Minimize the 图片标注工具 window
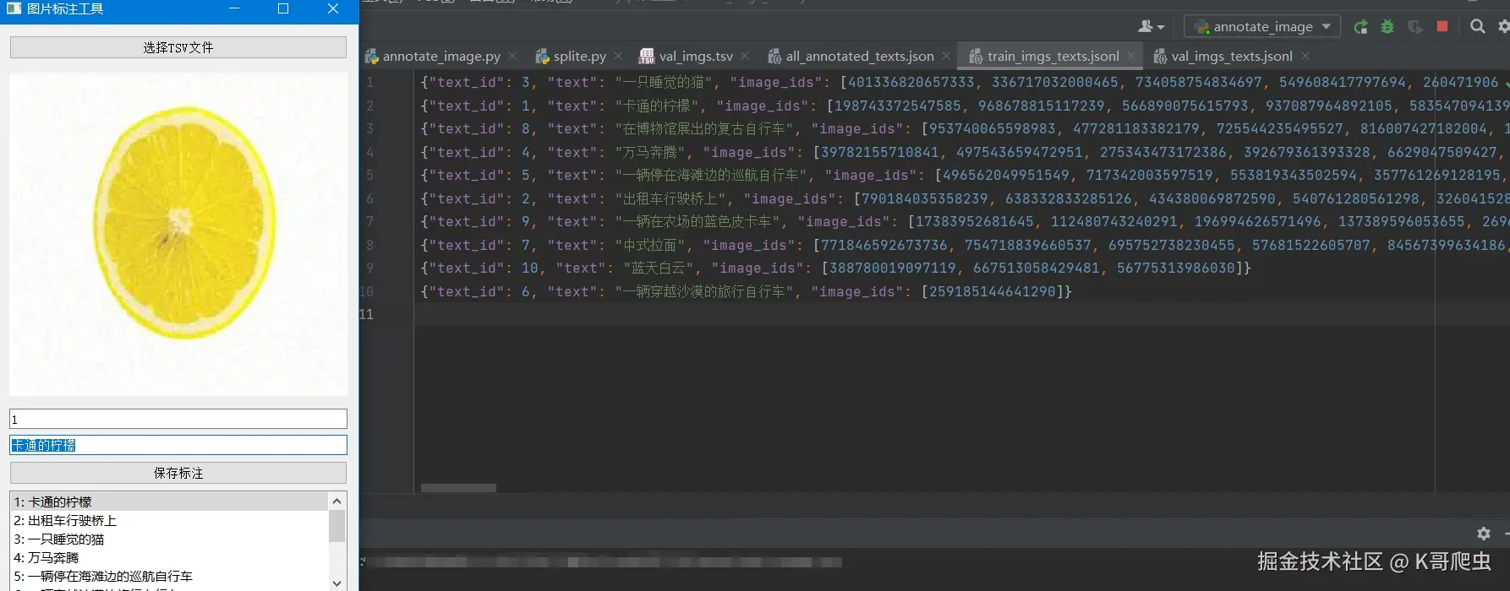 coord(234,8)
